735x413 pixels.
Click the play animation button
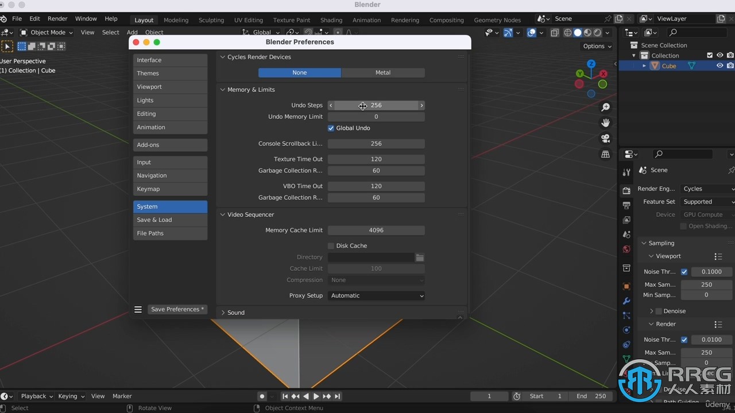(x=316, y=396)
